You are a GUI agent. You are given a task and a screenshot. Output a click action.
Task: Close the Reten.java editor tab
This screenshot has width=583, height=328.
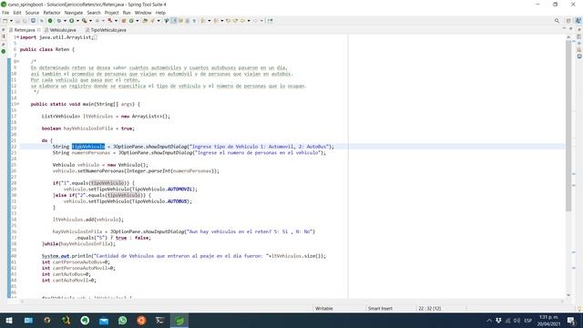click(x=39, y=30)
